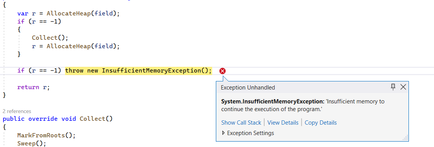Screen dimensions: 434x147
Task: Click the 'Insufficient memory to continue' message text
Action: pos(303,105)
